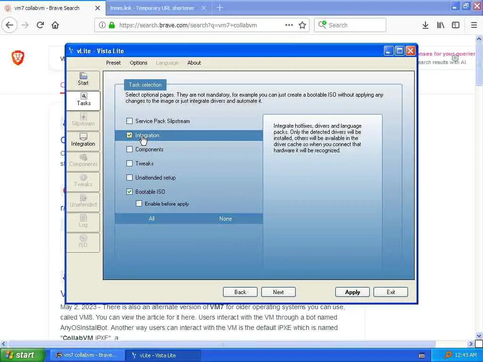
Task: Click the Brave search settings gear
Action: pos(455,58)
